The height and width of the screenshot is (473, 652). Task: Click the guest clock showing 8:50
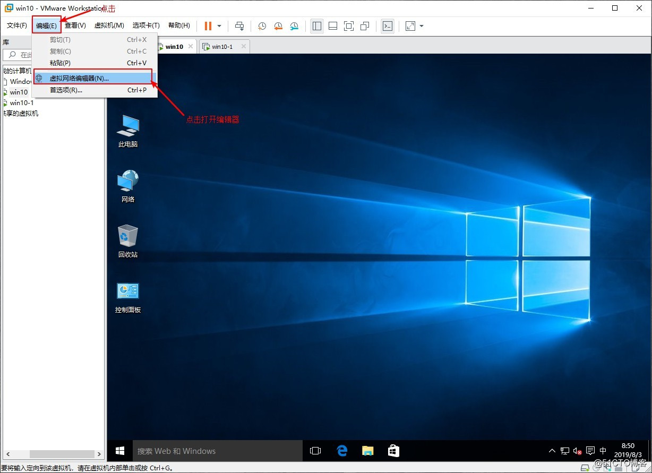click(627, 451)
